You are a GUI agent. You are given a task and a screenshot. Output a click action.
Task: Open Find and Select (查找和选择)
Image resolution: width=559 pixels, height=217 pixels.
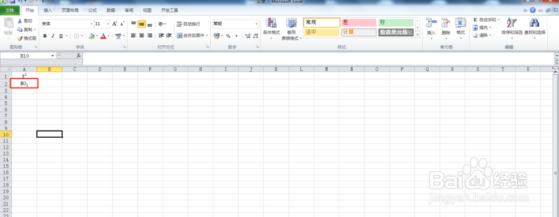click(x=534, y=28)
